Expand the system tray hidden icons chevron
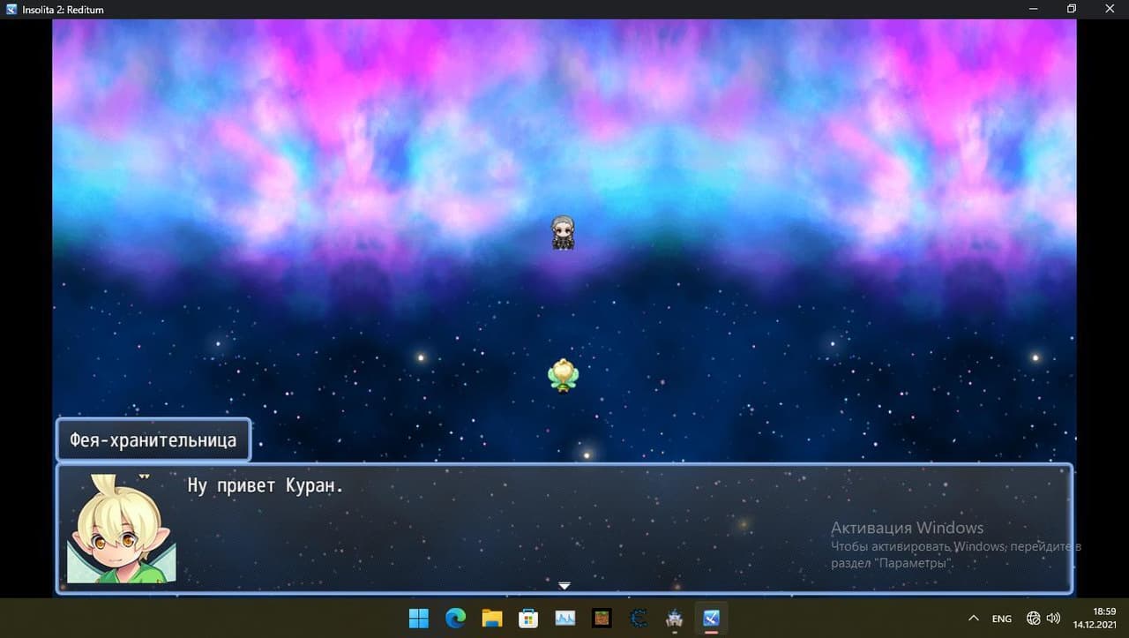 [974, 618]
